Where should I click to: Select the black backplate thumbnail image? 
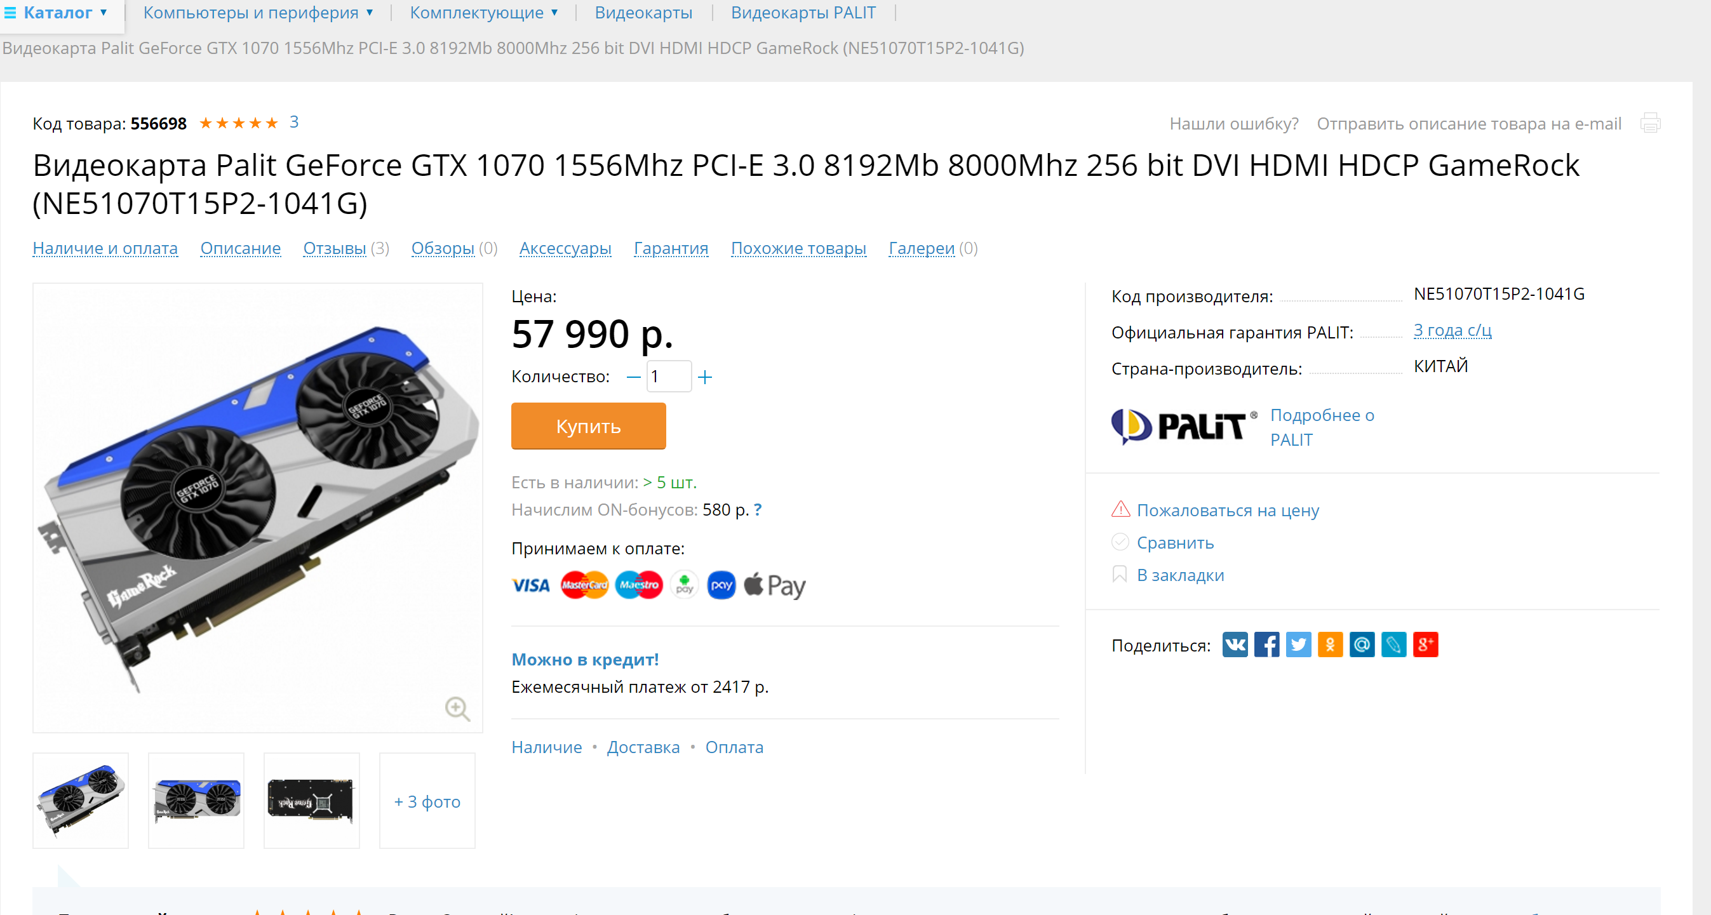click(311, 801)
